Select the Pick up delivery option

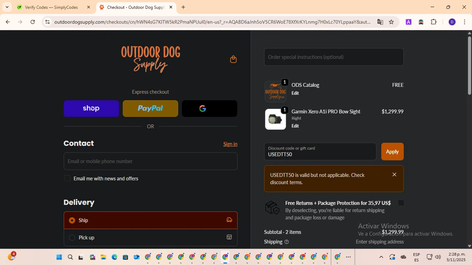(x=150, y=238)
